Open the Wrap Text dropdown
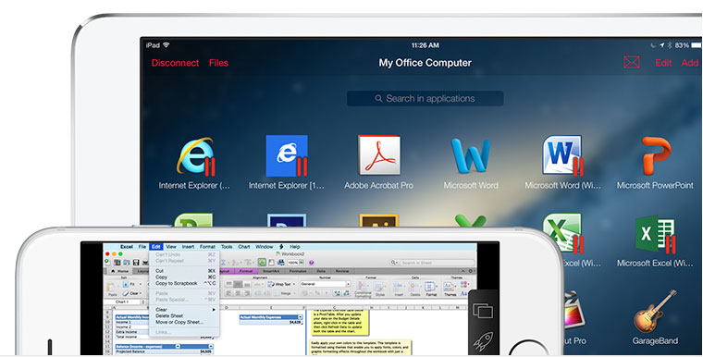 pos(282,284)
